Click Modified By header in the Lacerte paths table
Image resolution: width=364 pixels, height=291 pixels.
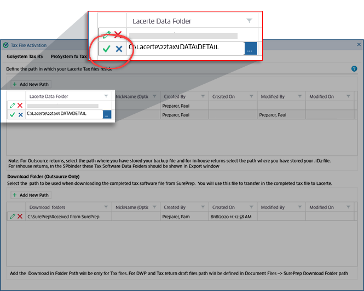(x=281, y=96)
